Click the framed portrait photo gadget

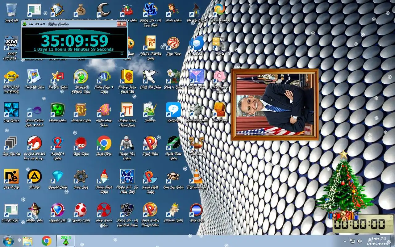click(275, 105)
